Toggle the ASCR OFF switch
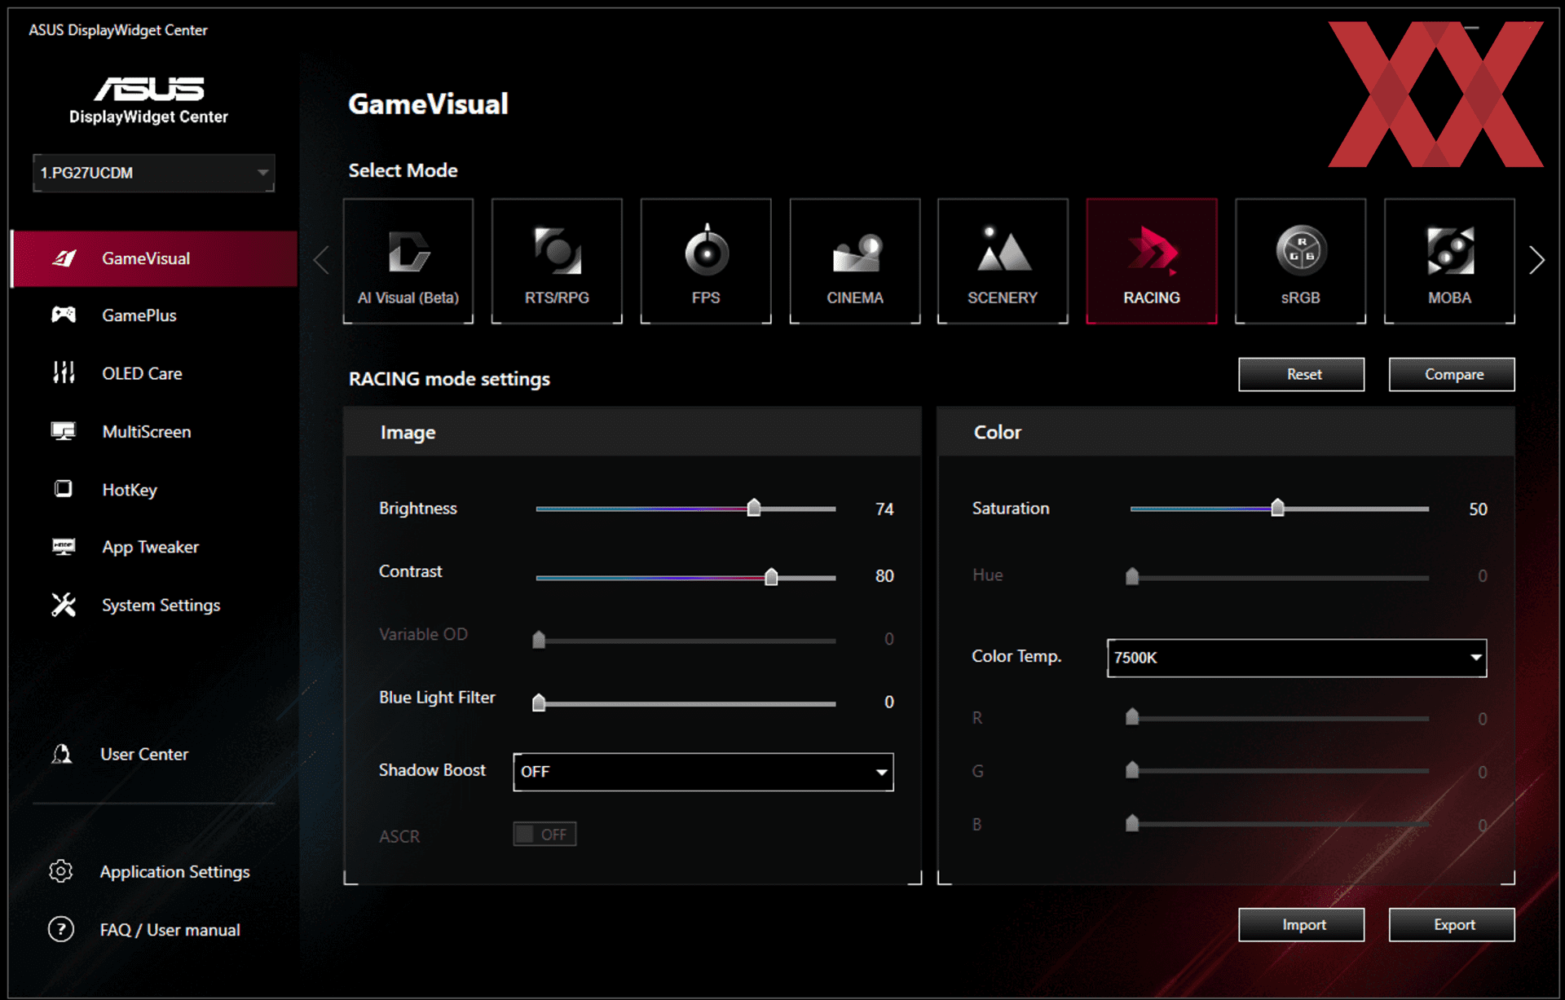The image size is (1565, 1000). pos(544,834)
